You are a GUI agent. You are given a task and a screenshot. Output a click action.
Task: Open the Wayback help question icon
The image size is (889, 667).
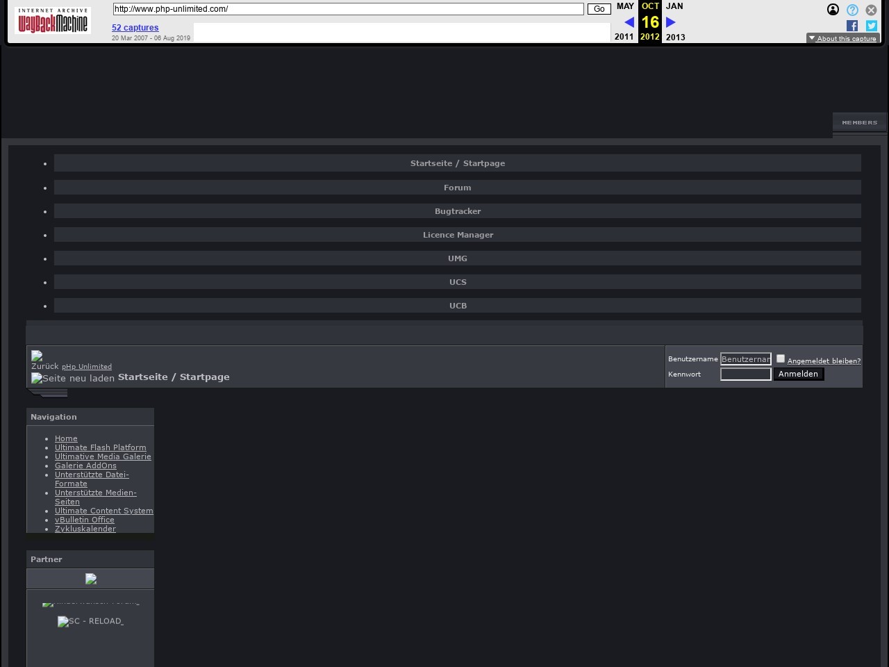(x=852, y=10)
